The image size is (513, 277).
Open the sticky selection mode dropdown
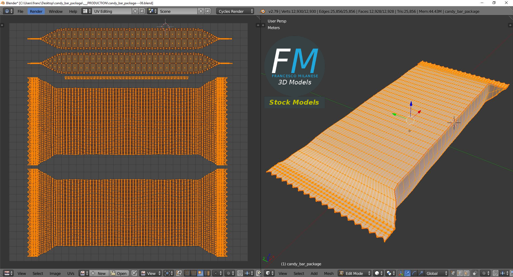pos(217,273)
